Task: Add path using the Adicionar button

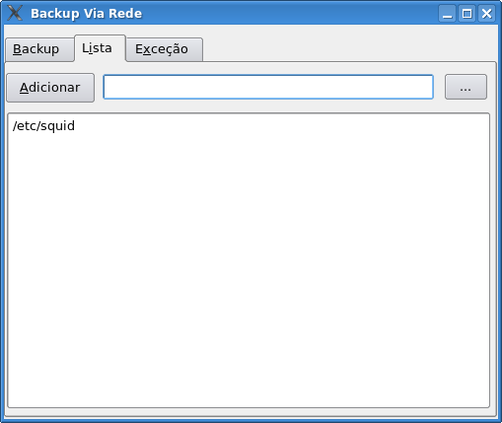Action: tap(50, 88)
